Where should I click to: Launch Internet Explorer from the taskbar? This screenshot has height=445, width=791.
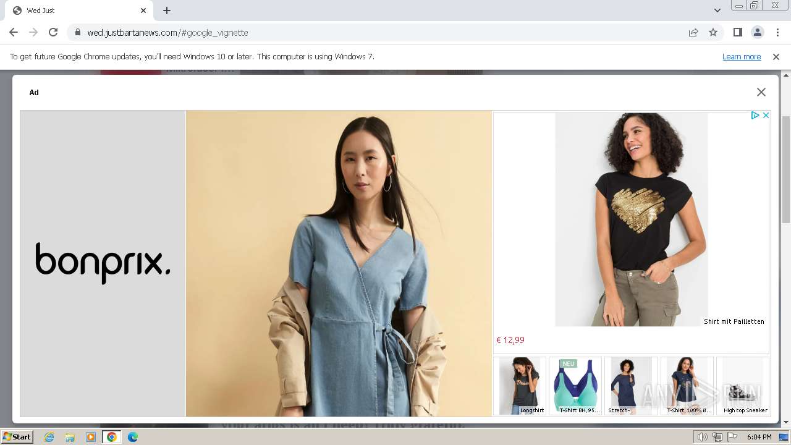point(49,437)
